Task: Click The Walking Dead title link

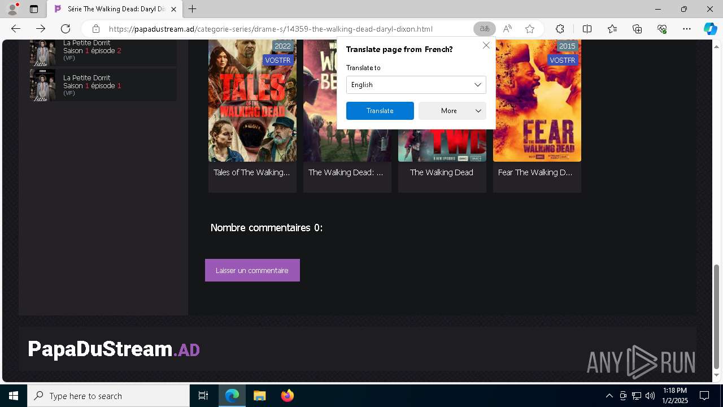Action: pyautogui.click(x=442, y=172)
